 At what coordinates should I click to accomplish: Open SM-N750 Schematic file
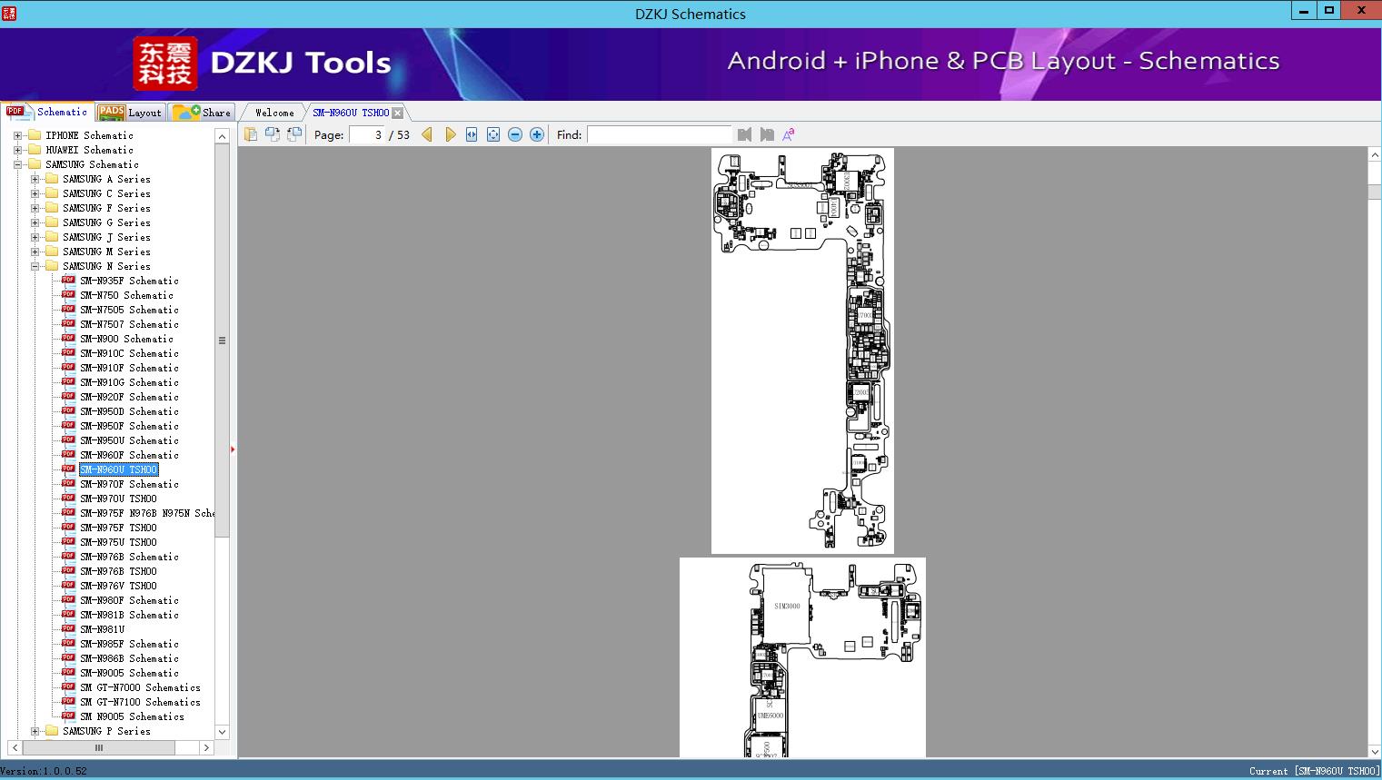(x=126, y=295)
